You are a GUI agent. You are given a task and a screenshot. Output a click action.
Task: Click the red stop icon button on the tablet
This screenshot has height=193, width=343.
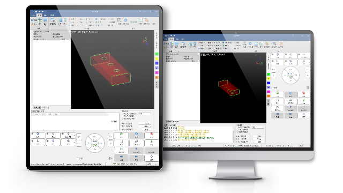(x=151, y=136)
